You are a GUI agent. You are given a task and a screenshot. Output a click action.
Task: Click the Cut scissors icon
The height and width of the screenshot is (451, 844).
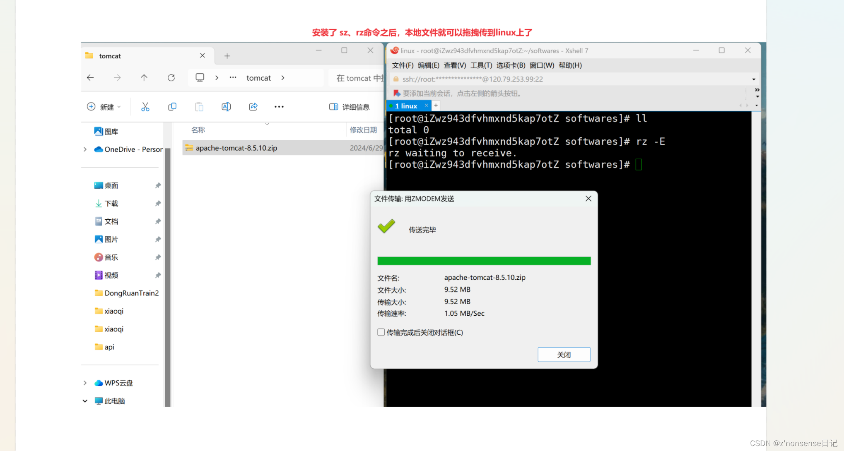145,107
